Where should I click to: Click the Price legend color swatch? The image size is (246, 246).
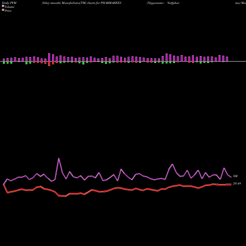pyautogui.click(x=3, y=10)
